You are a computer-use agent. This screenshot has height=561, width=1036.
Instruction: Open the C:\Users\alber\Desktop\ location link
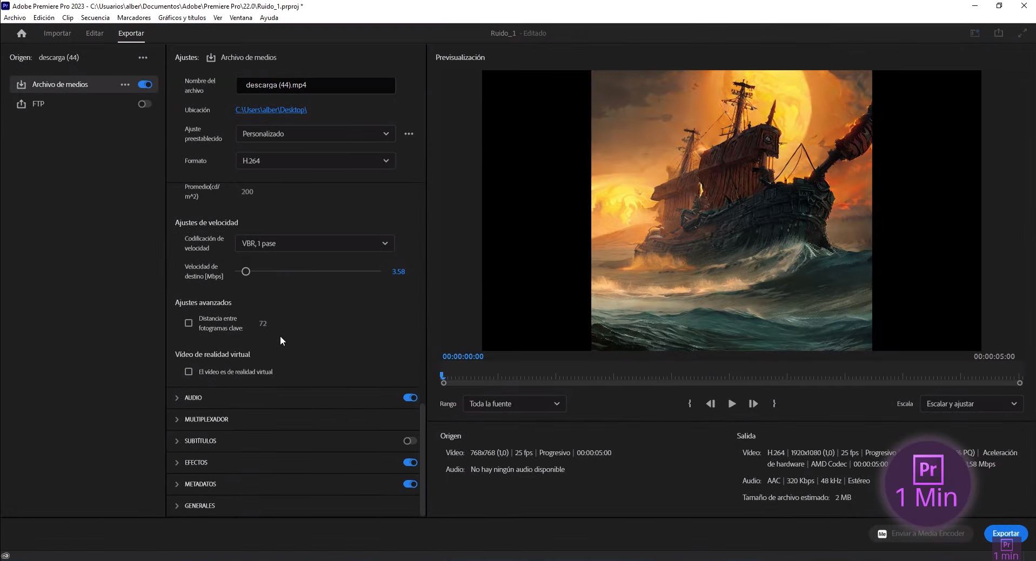[x=271, y=110]
